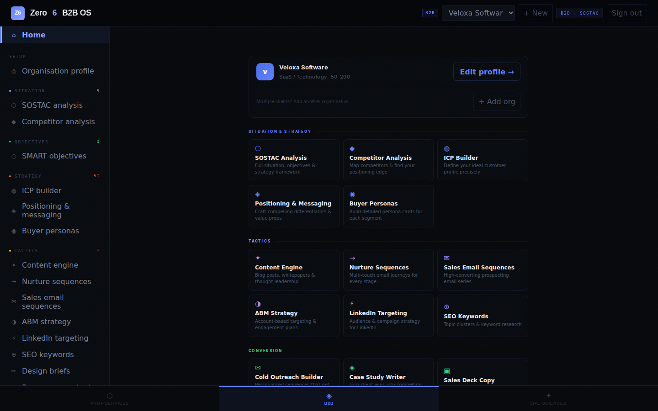Select Home in the sidebar
Screen dimensions: 658x411
point(55,35)
